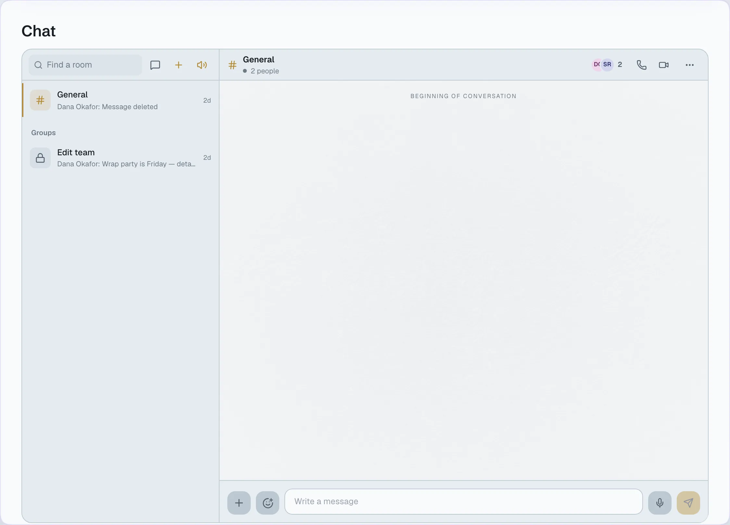The image size is (730, 525).
Task: Click the 'Beginning of conversation' label
Action: pos(463,96)
